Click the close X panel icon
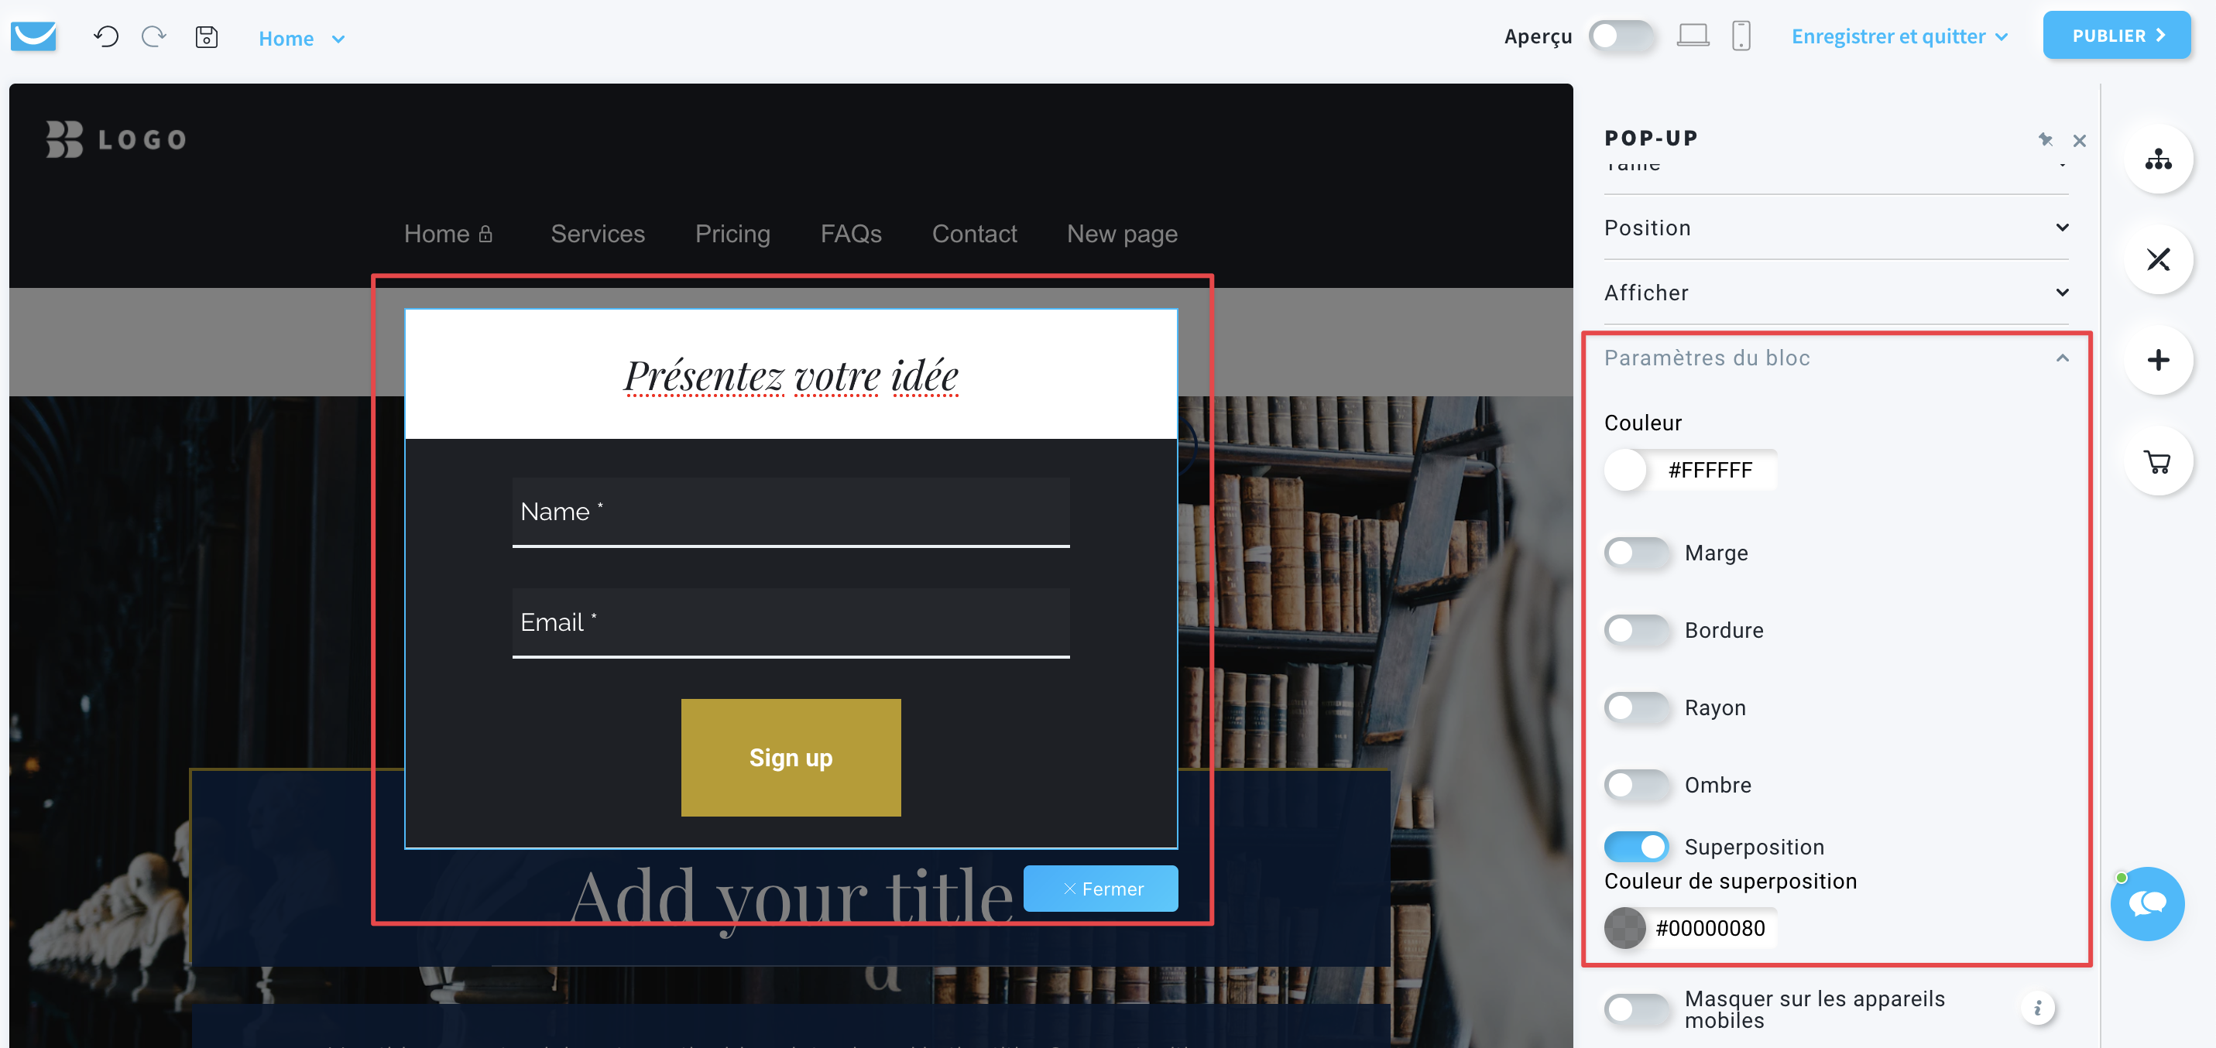Image resolution: width=2216 pixels, height=1048 pixels. [2081, 139]
